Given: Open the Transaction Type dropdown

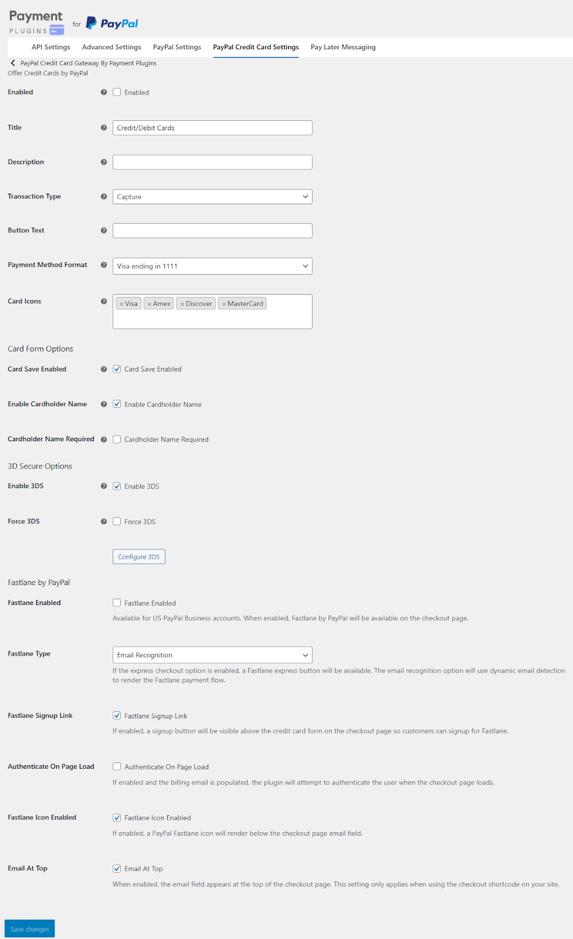Looking at the screenshot, I should pyautogui.click(x=212, y=197).
